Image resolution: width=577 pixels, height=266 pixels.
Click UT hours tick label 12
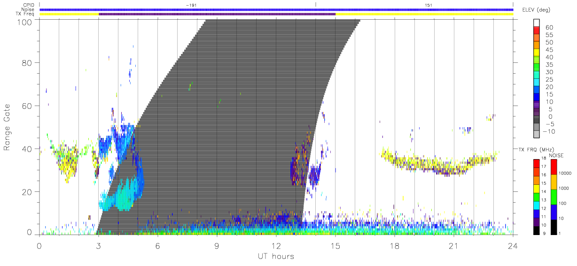click(x=276, y=245)
